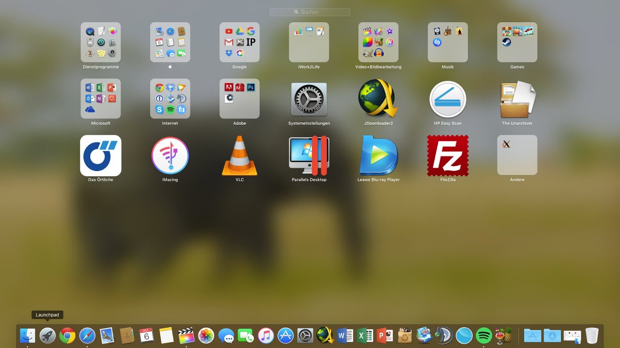Open Calendar in the Dock
620x348 pixels.
146,335
